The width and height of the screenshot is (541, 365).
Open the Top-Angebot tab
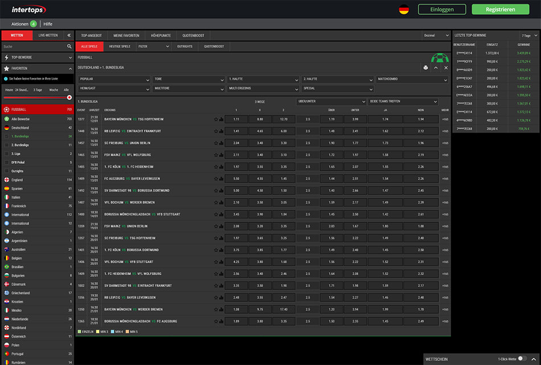[x=92, y=35]
